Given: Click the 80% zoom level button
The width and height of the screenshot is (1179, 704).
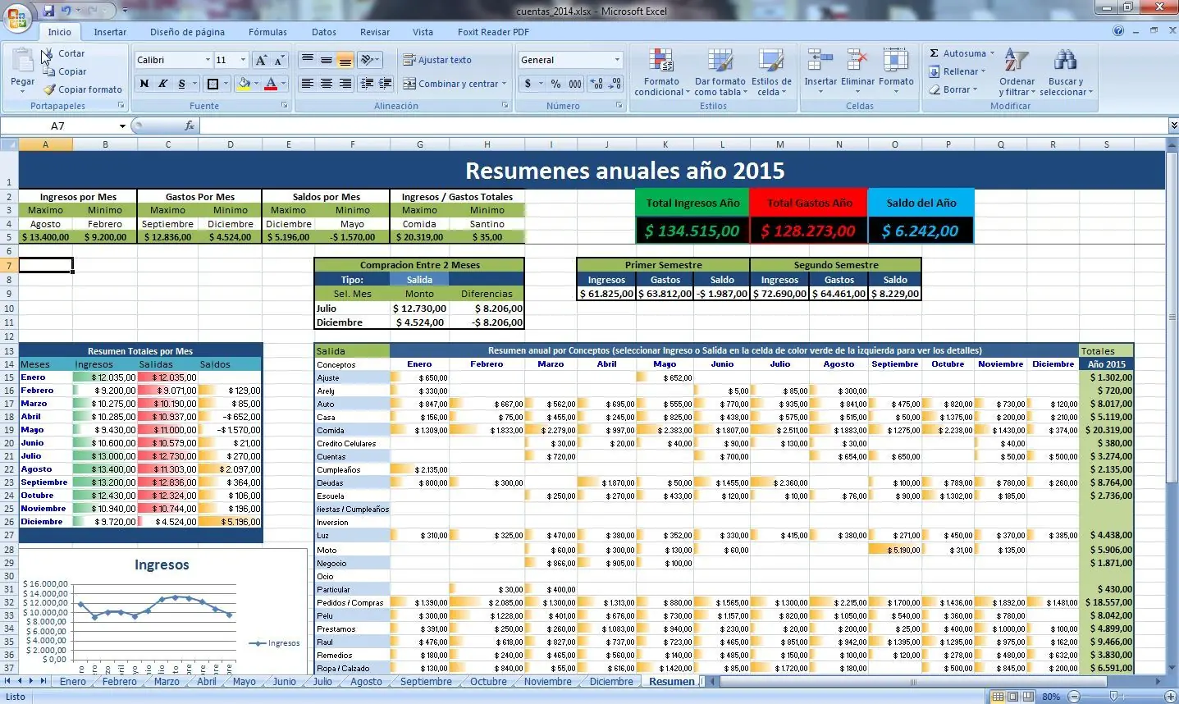Looking at the screenshot, I should coord(1051,697).
